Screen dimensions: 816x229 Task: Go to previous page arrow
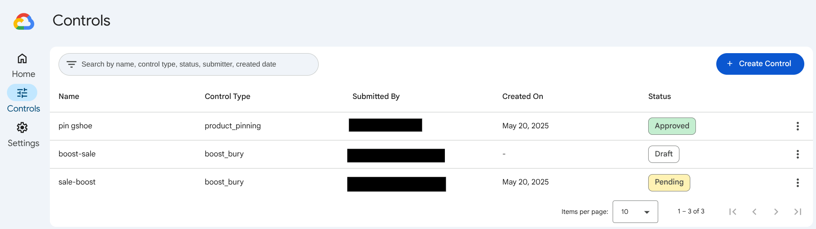tap(754, 212)
